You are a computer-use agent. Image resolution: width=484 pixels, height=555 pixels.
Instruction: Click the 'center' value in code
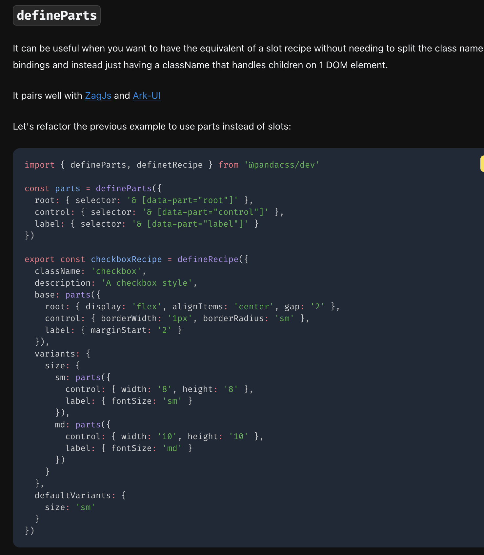[x=254, y=306]
